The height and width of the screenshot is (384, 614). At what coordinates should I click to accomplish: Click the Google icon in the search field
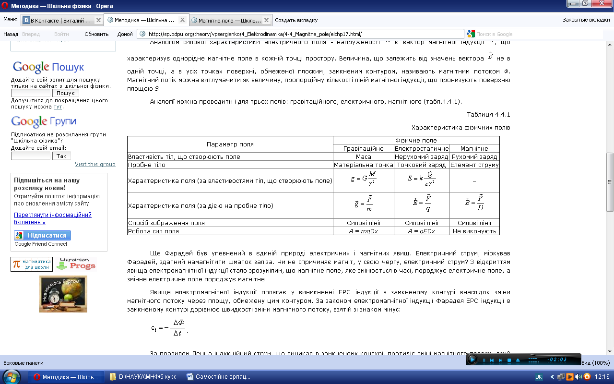pyautogui.click(x=471, y=34)
